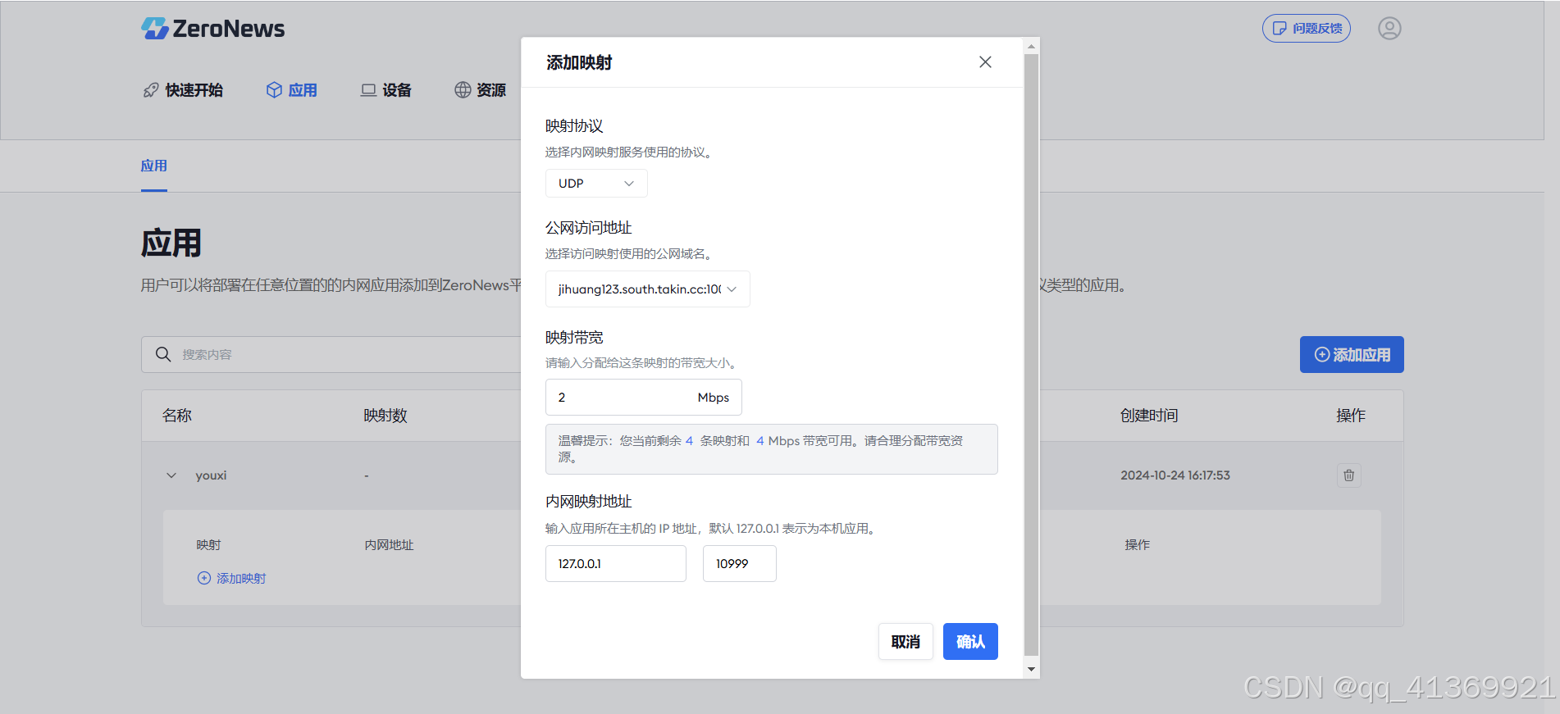1560x714 pixels.
Task: Click the 取消 button
Action: click(x=905, y=642)
